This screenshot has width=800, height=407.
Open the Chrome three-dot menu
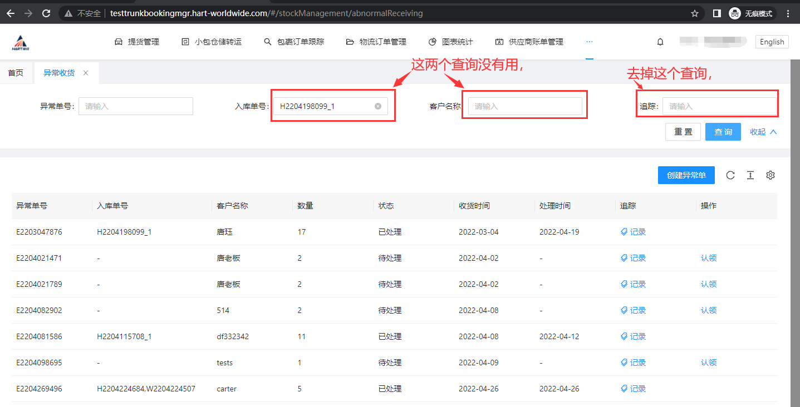tap(788, 13)
